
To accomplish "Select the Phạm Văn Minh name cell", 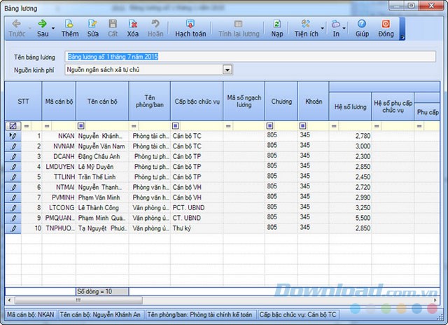I will (x=102, y=198).
